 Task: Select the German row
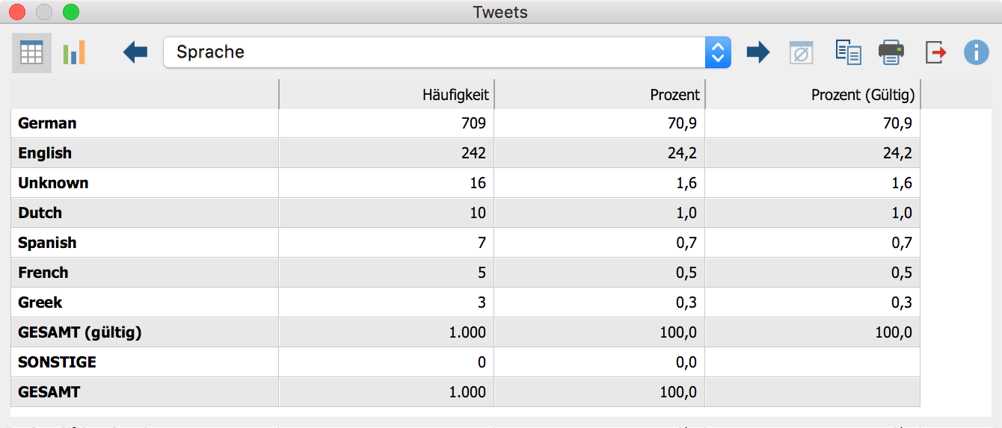pyautogui.click(x=465, y=123)
